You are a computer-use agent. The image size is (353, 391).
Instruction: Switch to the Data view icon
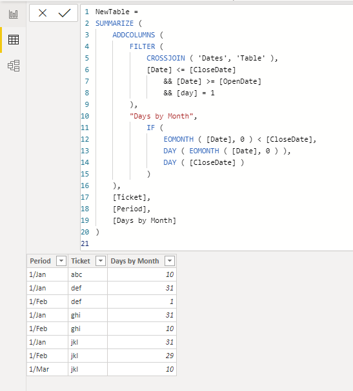[14, 40]
